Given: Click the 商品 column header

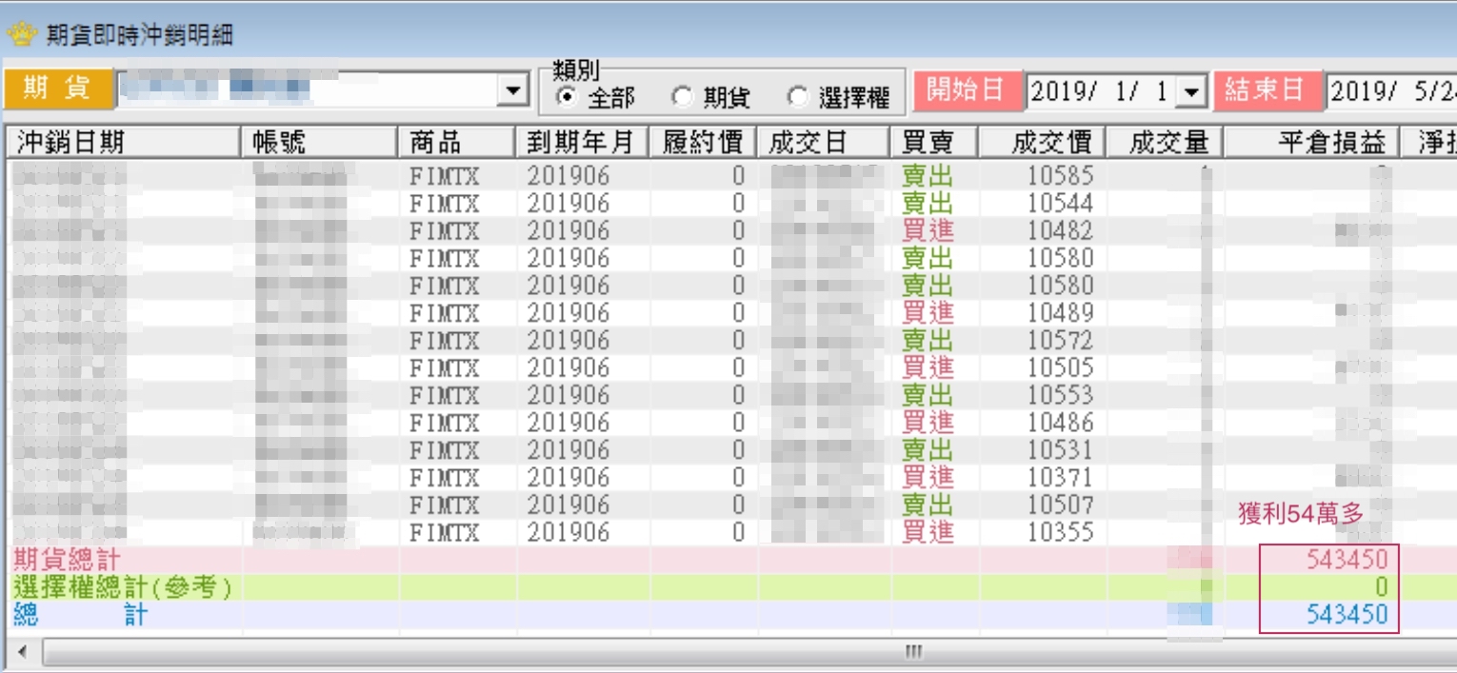Looking at the screenshot, I should pyautogui.click(x=457, y=143).
